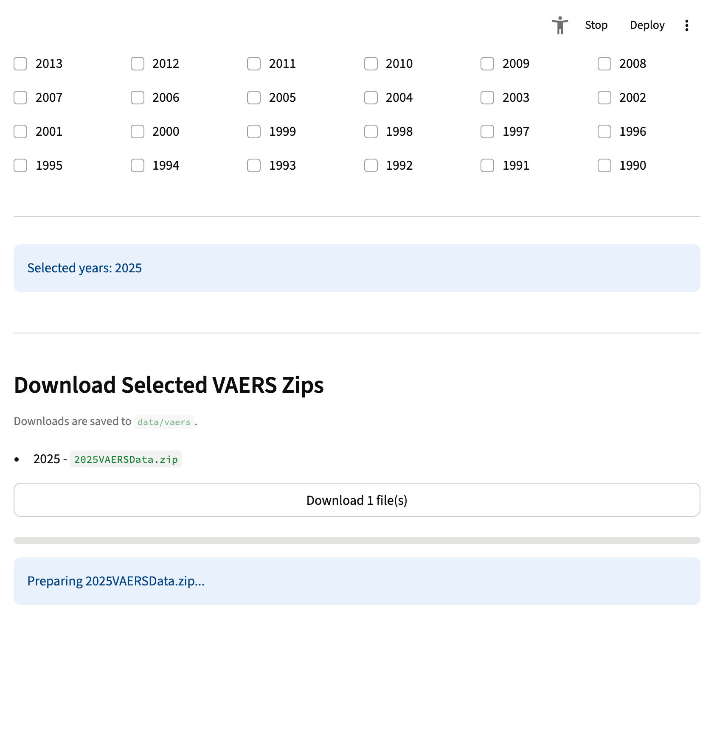The width and height of the screenshot is (714, 739).
Task: Toggle the 1990 checkbox
Action: 604,165
